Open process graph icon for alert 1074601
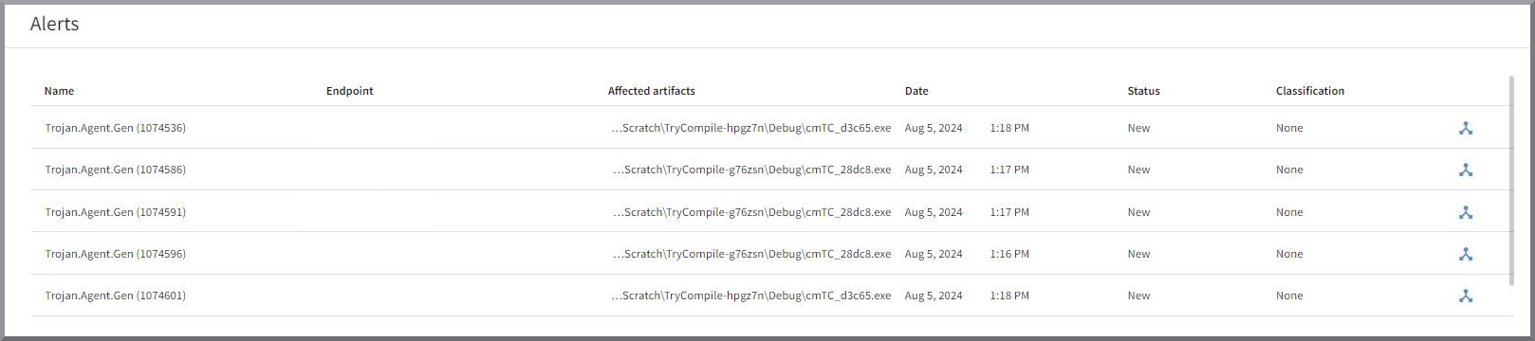1535x341 pixels. pos(1466,296)
